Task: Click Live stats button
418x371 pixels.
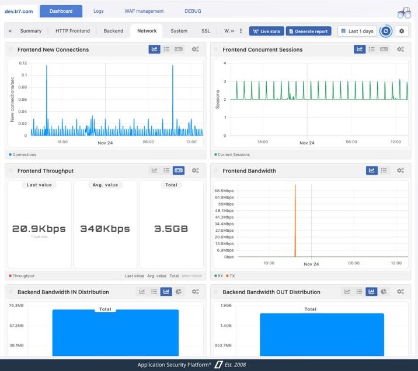Action: pos(266,31)
